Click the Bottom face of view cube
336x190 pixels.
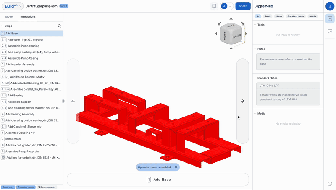(x=237, y=36)
